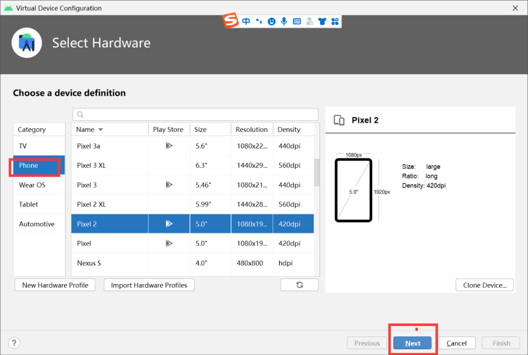Open the soft keyboard icon in the IME bar
The width and height of the screenshot is (528, 355).
[x=297, y=22]
